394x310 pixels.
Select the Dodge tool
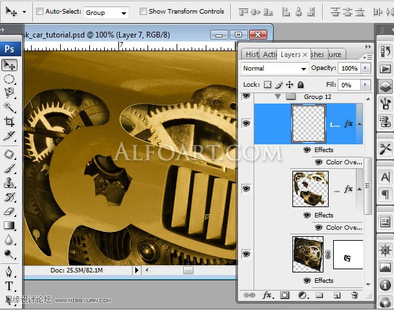(10, 254)
